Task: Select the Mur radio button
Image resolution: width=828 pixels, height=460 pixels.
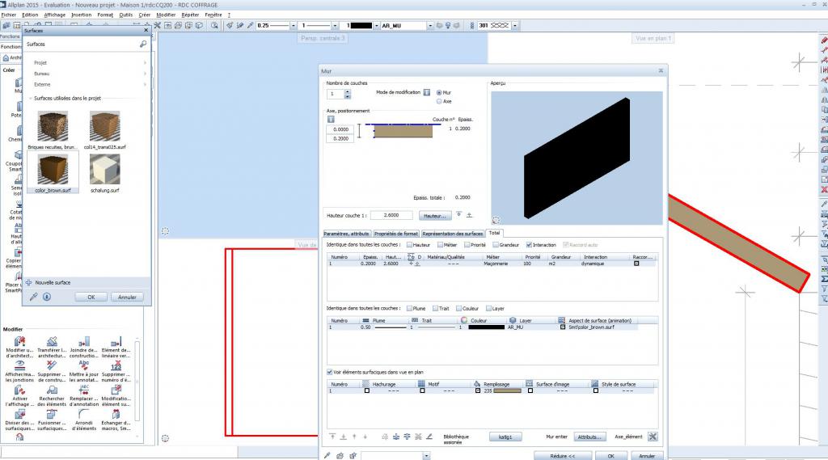Action: pos(439,93)
